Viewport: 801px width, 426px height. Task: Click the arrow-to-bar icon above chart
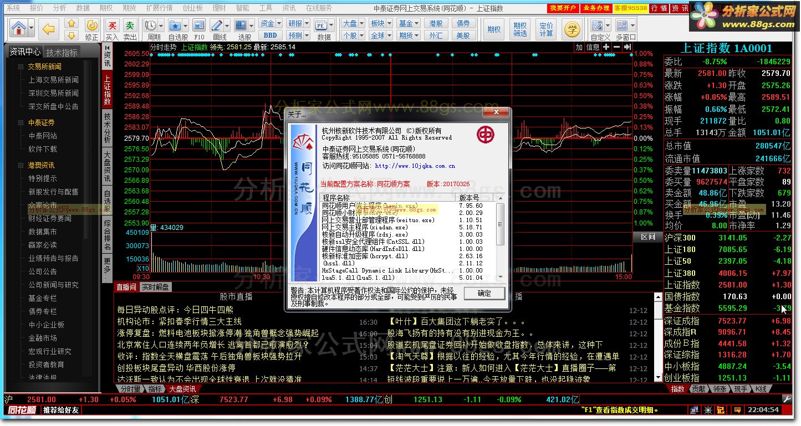(627, 48)
